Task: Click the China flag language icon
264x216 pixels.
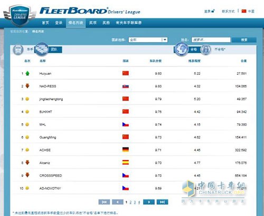Action: 244,11
